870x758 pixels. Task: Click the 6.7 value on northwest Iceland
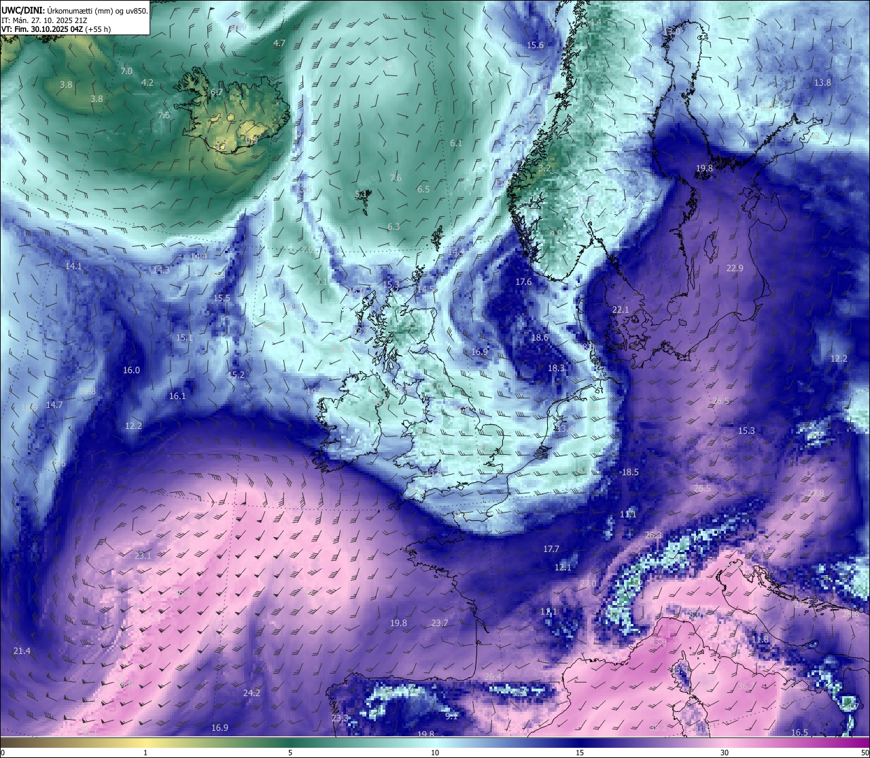click(x=217, y=92)
